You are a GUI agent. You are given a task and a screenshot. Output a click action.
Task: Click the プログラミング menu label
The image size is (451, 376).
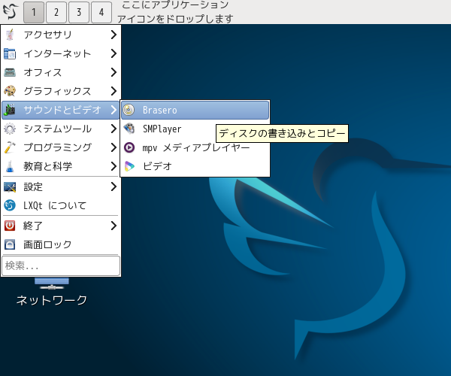[58, 147]
